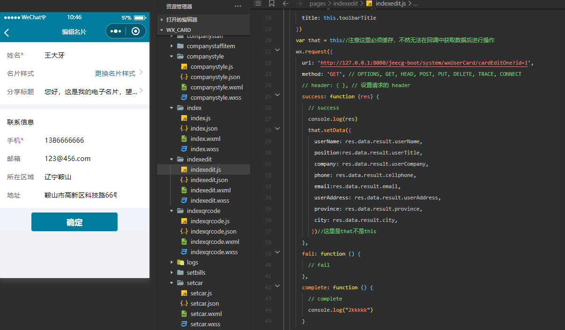This screenshot has height=330, width=565.
Task: Expand the setbills folder
Action: [196, 273]
